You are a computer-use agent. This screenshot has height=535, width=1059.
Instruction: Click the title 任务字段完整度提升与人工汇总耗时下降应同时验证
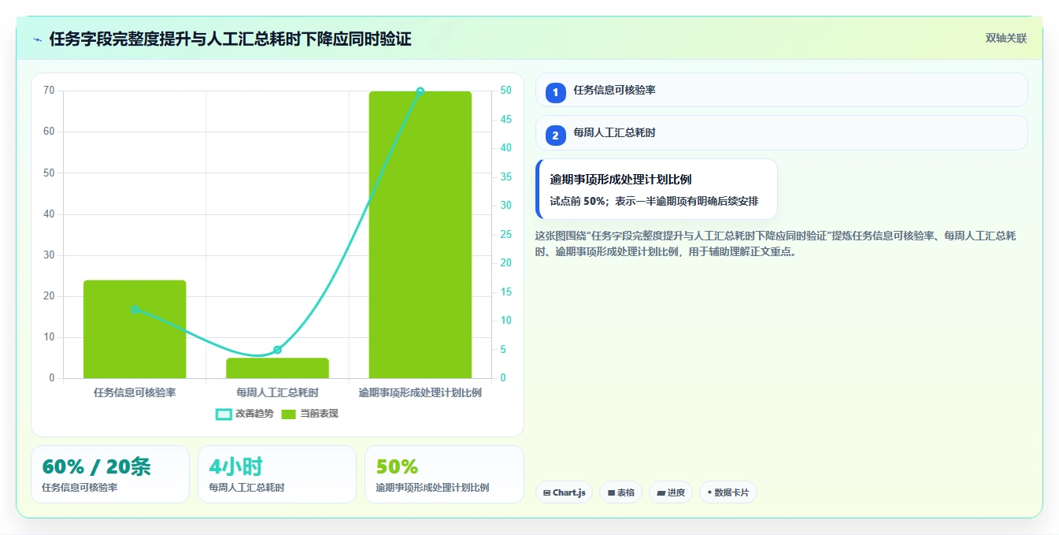230,39
